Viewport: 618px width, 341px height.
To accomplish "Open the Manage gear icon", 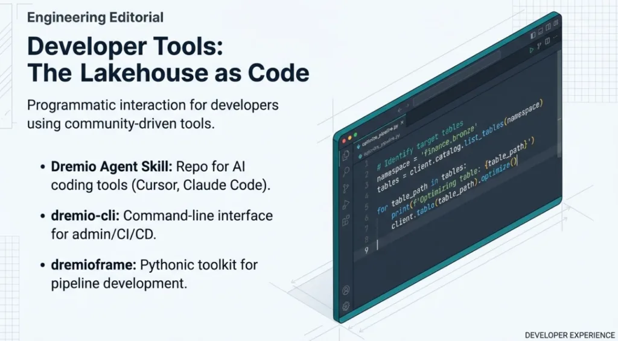I will [x=346, y=305].
